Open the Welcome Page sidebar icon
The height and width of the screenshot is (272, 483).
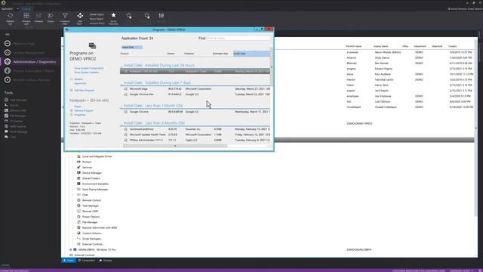[x=8, y=44]
